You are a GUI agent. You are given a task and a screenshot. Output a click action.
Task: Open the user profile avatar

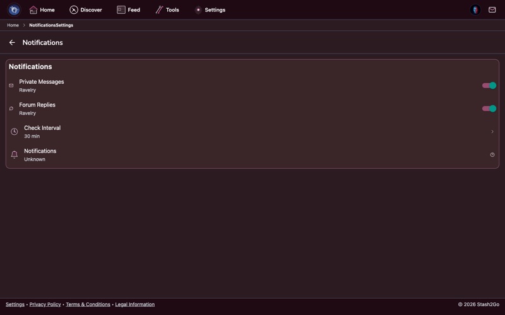(x=475, y=9)
